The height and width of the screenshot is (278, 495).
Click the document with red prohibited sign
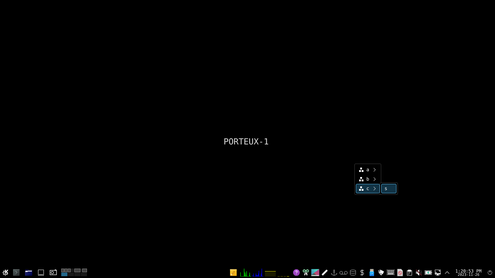(400, 273)
